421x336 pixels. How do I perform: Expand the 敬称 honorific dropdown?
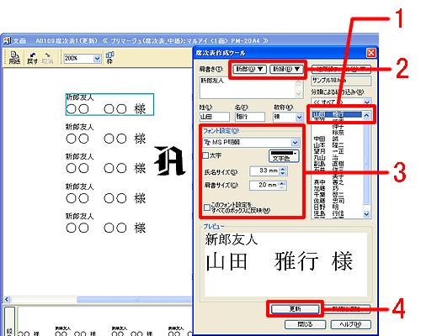point(299,117)
